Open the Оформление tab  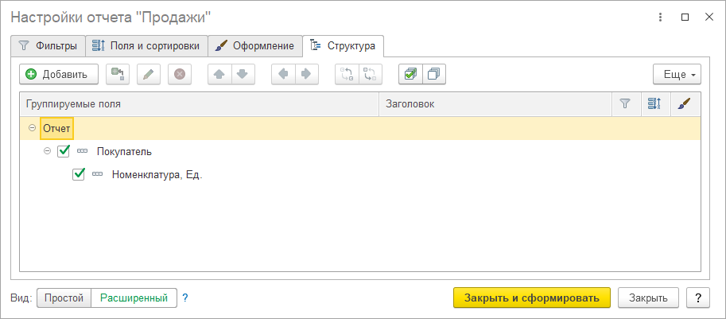pyautogui.click(x=256, y=45)
